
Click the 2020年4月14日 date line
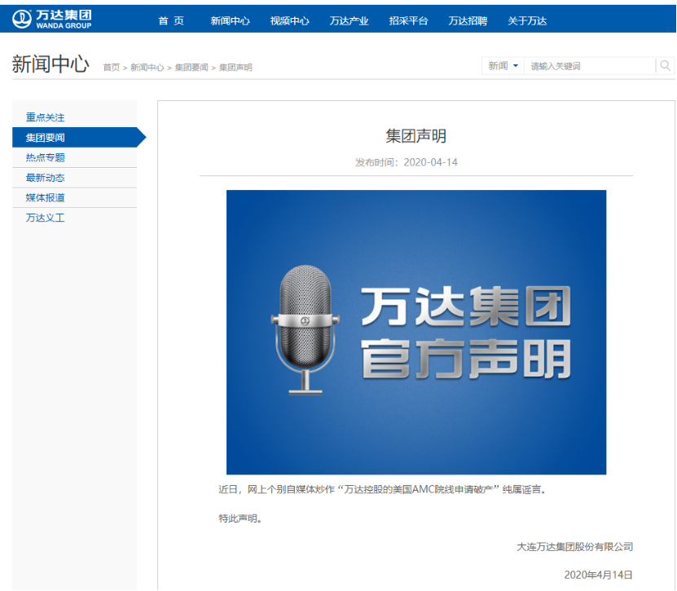click(x=599, y=575)
